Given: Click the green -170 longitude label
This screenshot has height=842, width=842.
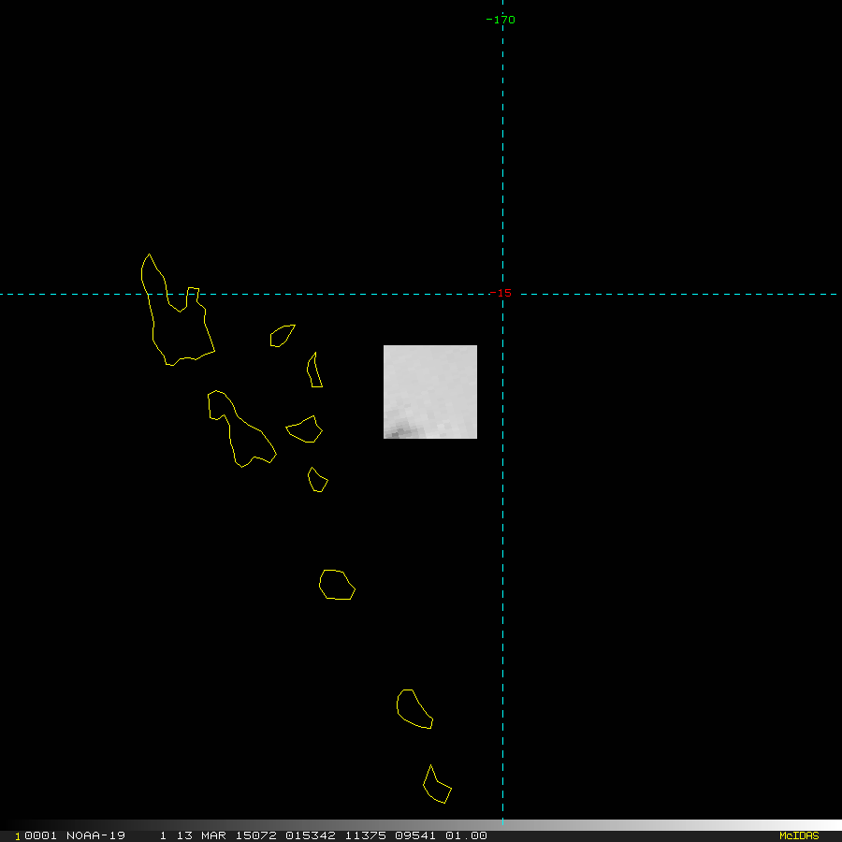Looking at the screenshot, I should coord(501,20).
